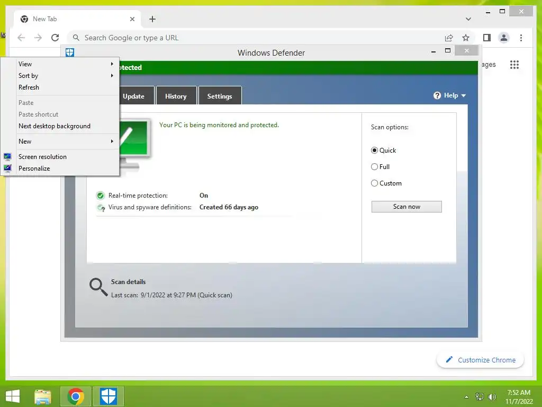This screenshot has width=542, height=407.
Task: Expand the Help dropdown arrow
Action: [x=464, y=95]
